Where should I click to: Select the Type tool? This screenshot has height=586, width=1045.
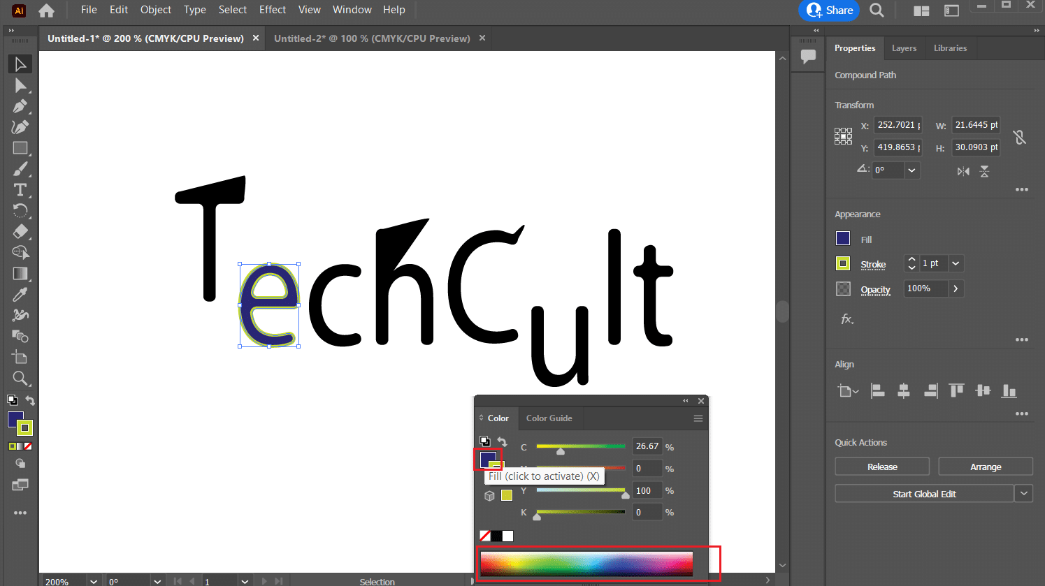20,189
